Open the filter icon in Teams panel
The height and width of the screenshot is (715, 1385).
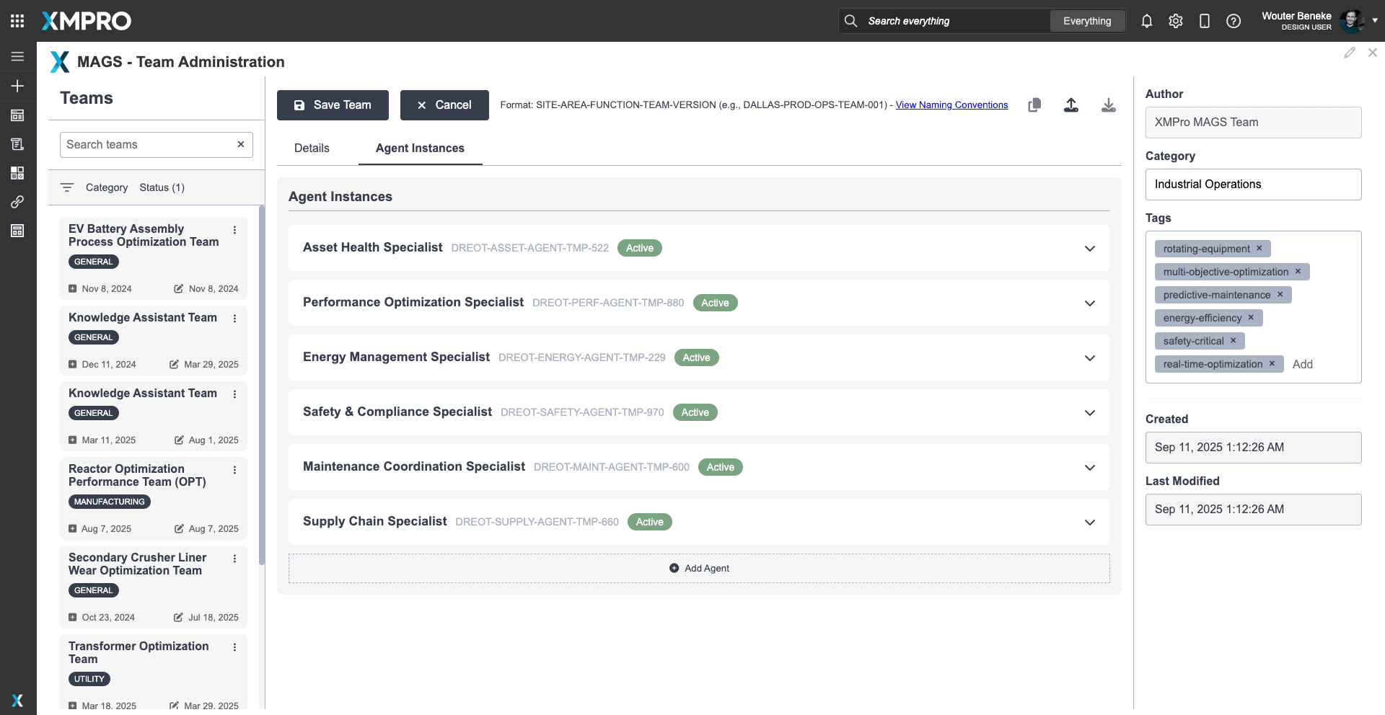click(67, 187)
